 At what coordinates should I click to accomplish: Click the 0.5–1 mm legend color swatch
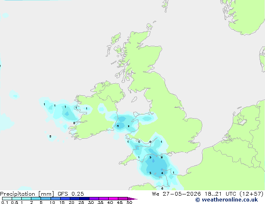pyautogui.click(x=17, y=199)
